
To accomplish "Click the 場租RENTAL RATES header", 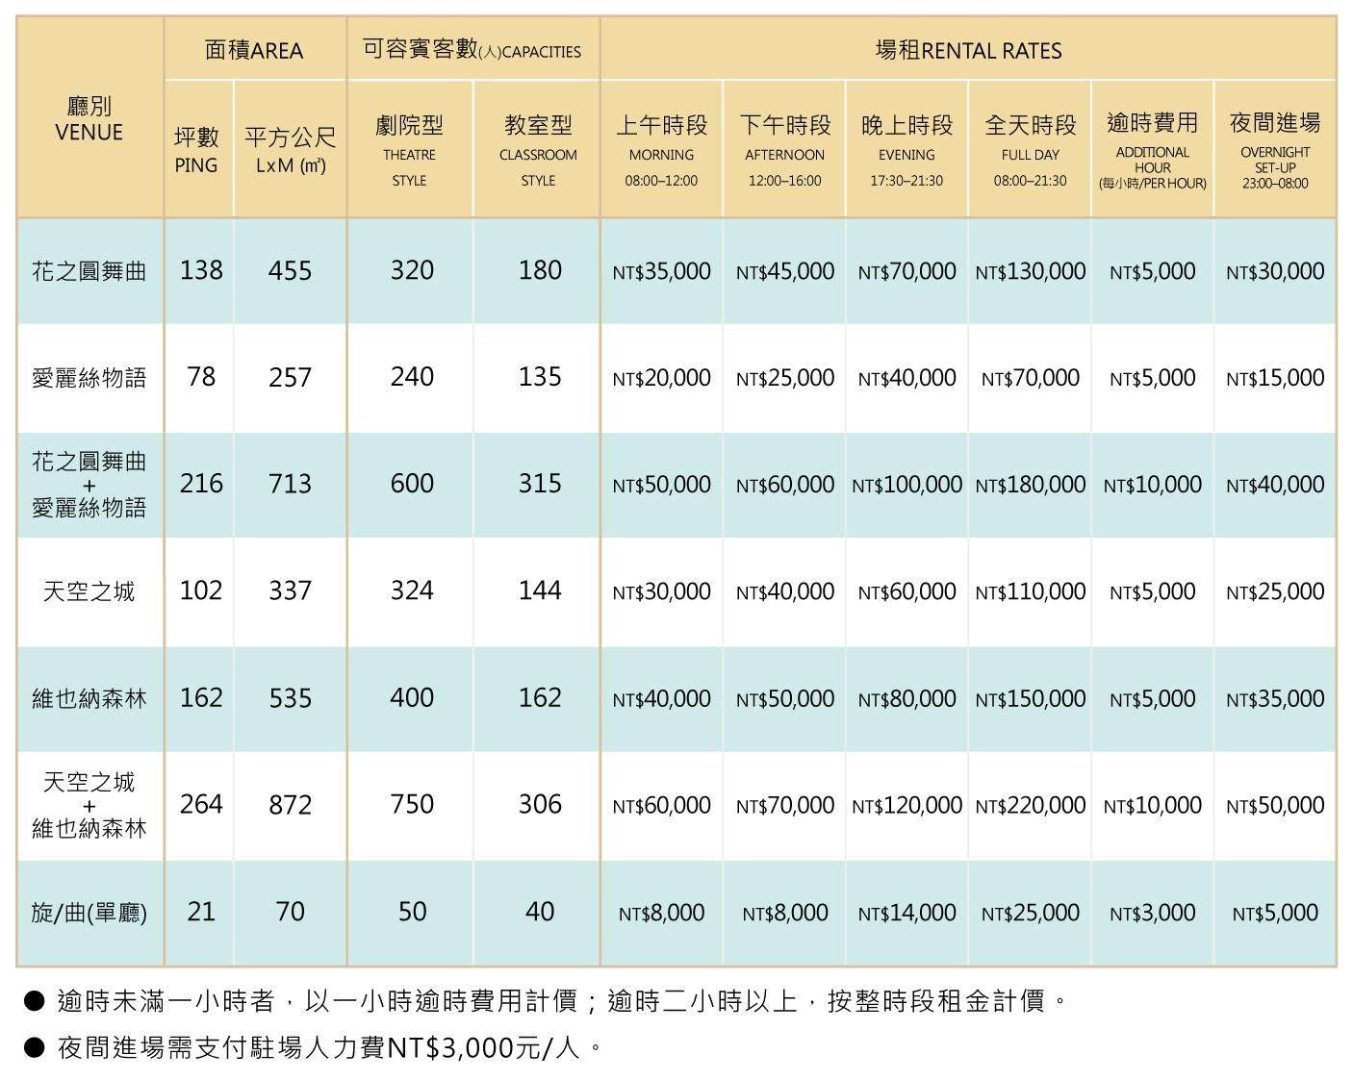I will [x=967, y=50].
